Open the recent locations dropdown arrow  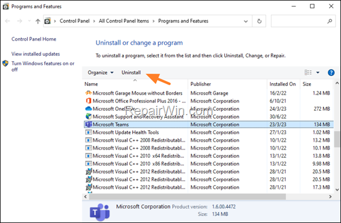(x=30, y=21)
